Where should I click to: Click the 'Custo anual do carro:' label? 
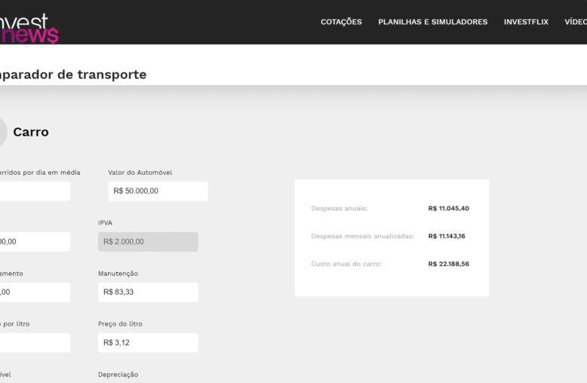tap(346, 264)
